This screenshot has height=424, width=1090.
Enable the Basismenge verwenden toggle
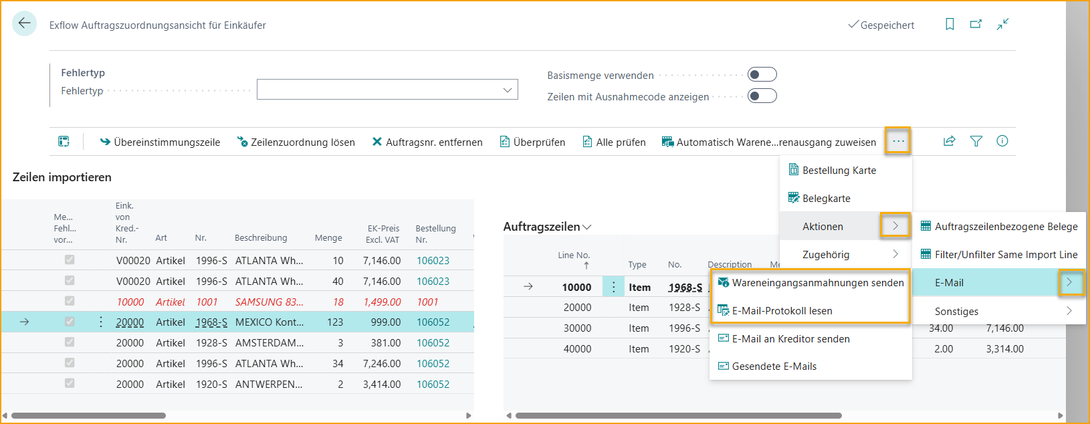click(x=762, y=75)
